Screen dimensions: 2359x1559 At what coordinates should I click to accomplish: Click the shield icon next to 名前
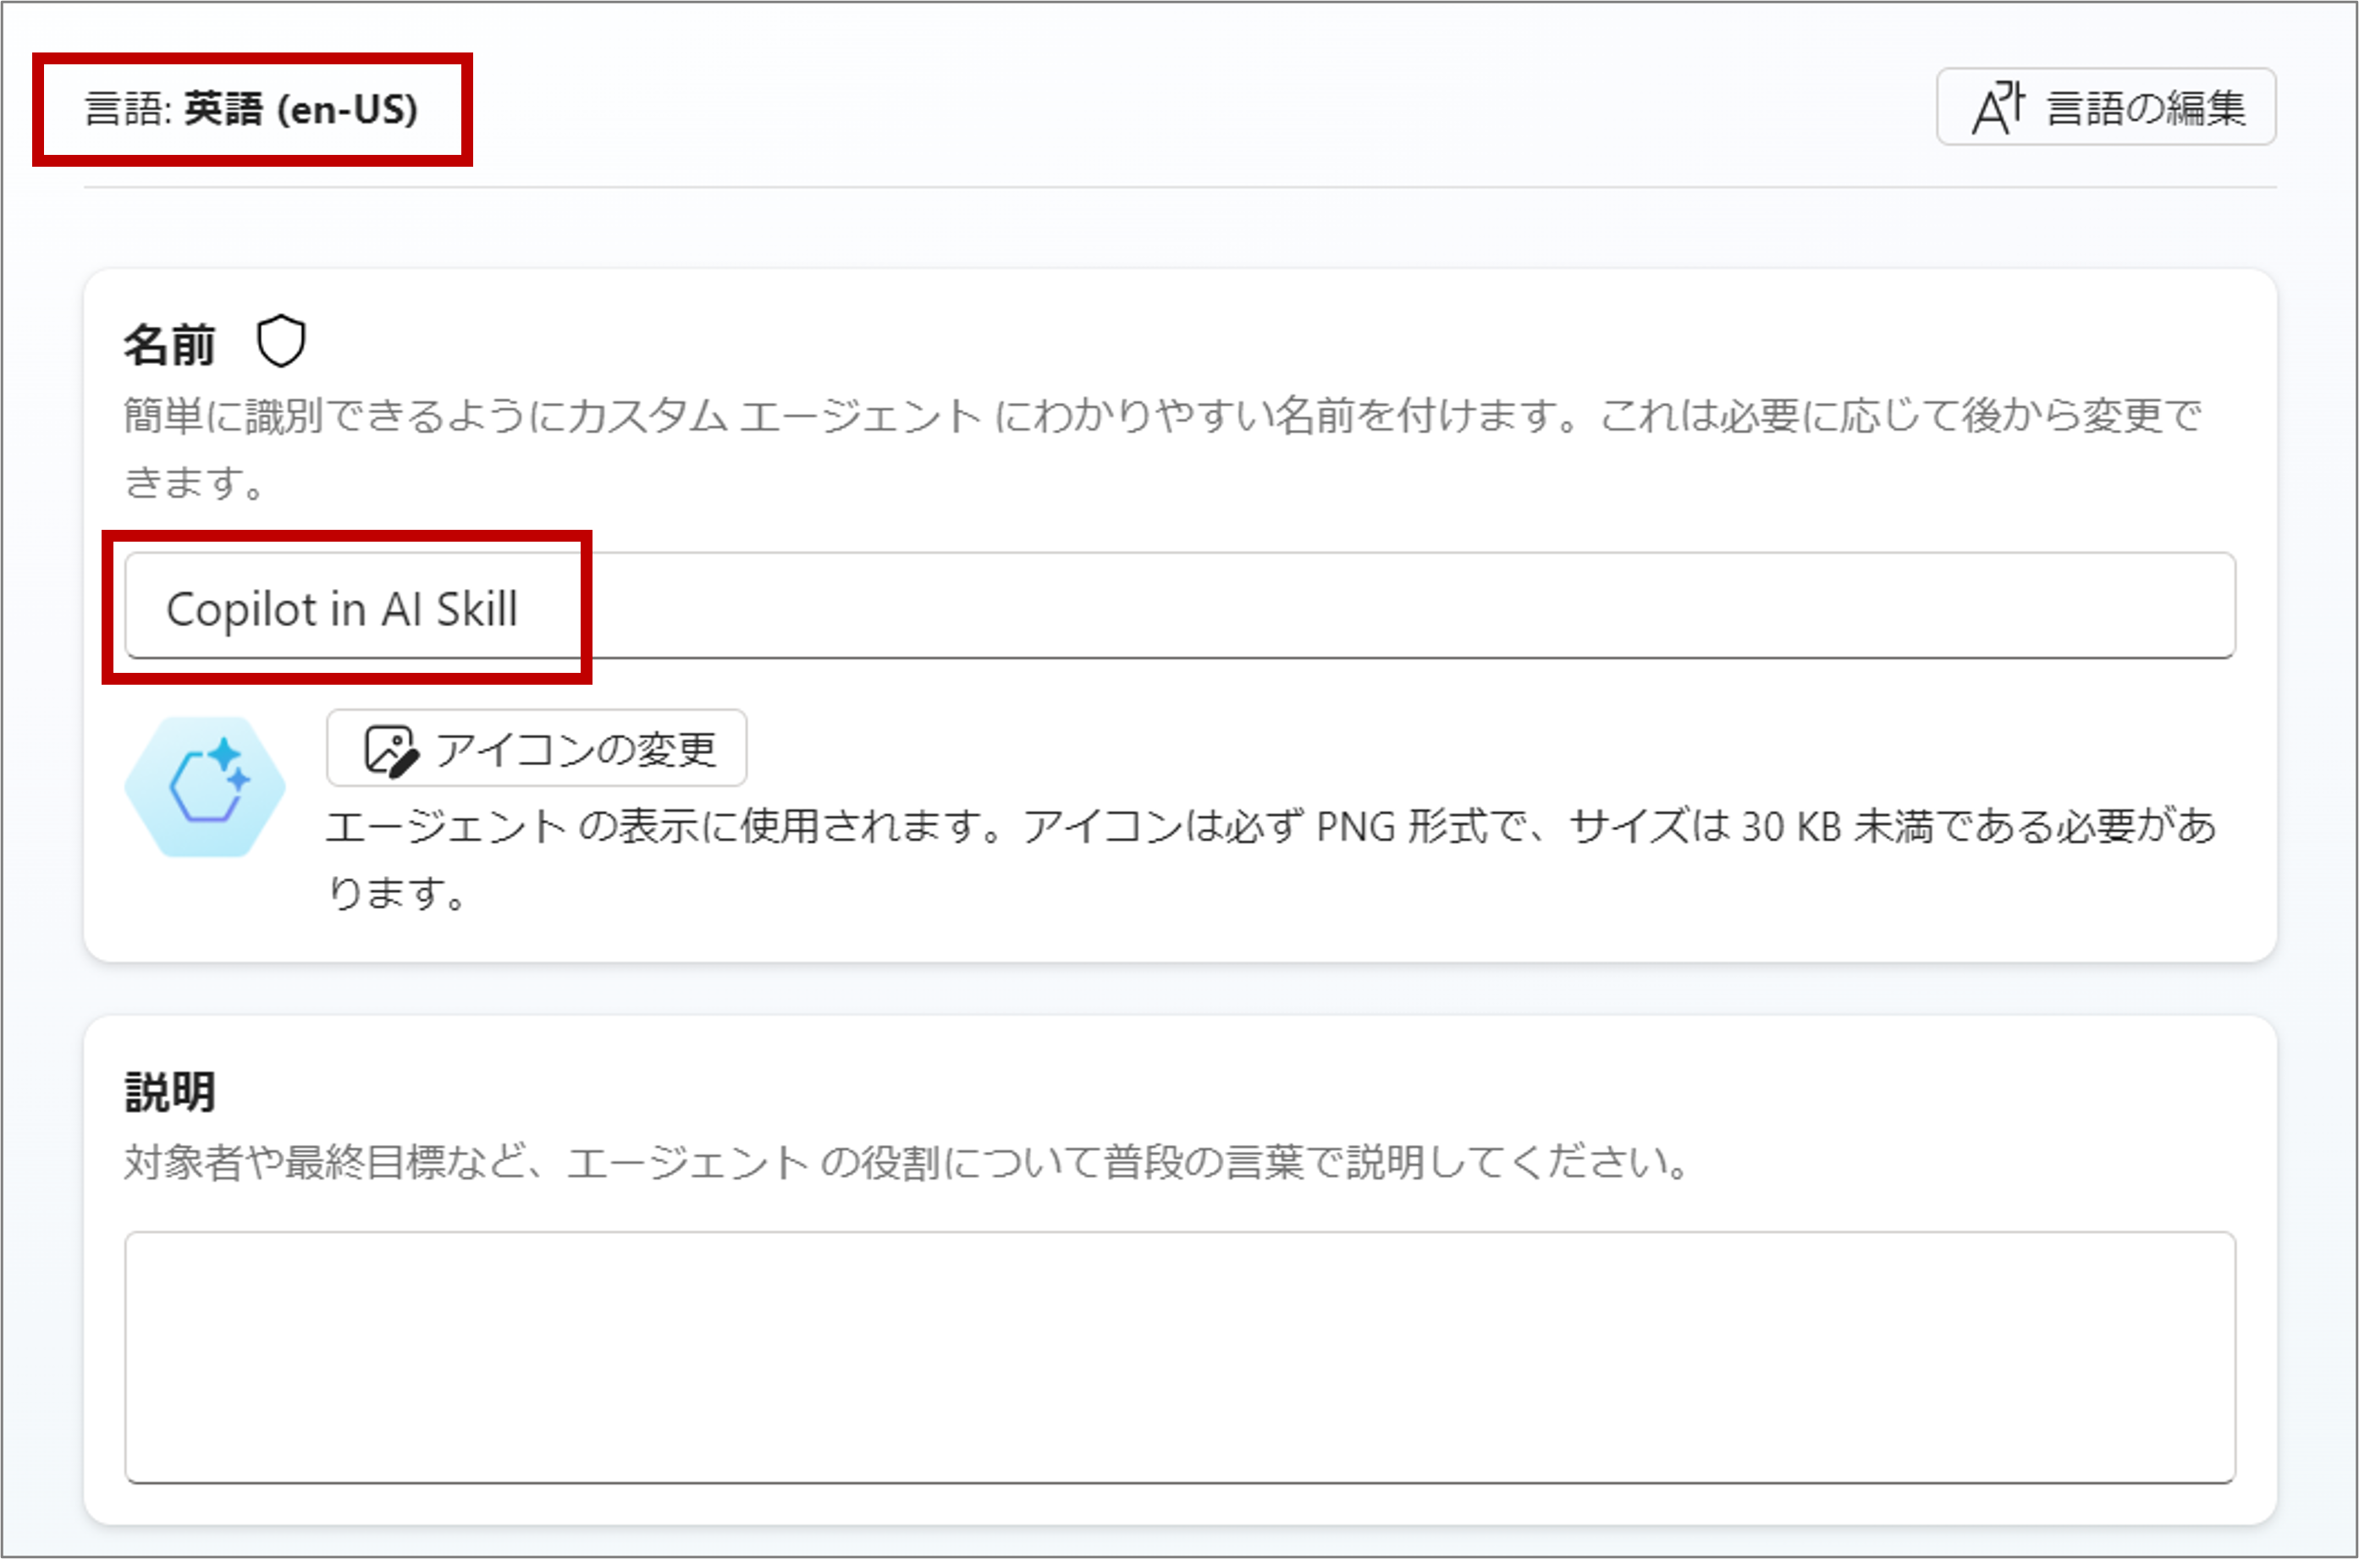(x=284, y=341)
